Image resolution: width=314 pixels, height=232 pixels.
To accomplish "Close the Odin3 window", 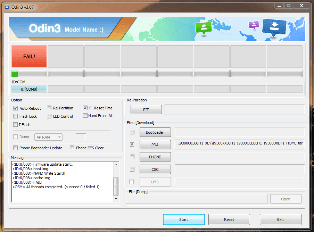I will (302, 6).
